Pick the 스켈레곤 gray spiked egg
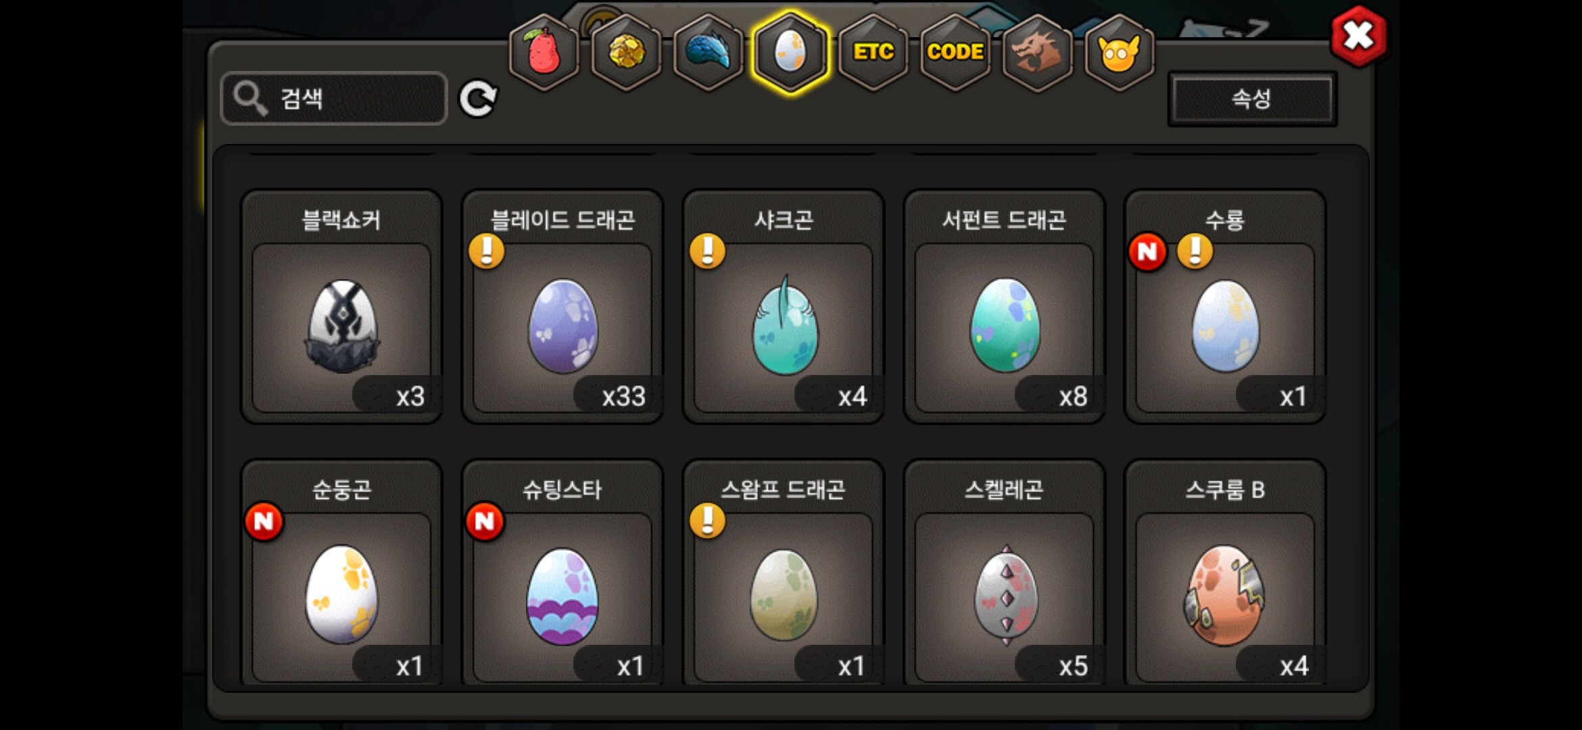The image size is (1582, 730). point(1004,575)
